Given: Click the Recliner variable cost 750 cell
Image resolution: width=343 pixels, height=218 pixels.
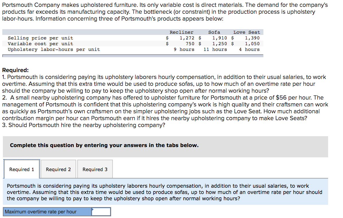Looking at the screenshot, I should point(190,44).
